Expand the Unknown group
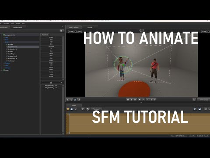Image resolution: width=210 pixels, height=158 pixels. coord(4,68)
